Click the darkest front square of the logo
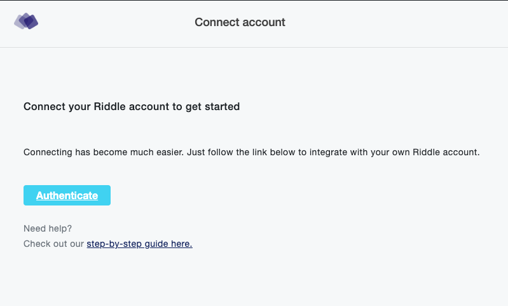Screen dimensions: 508x306 coord(31,22)
